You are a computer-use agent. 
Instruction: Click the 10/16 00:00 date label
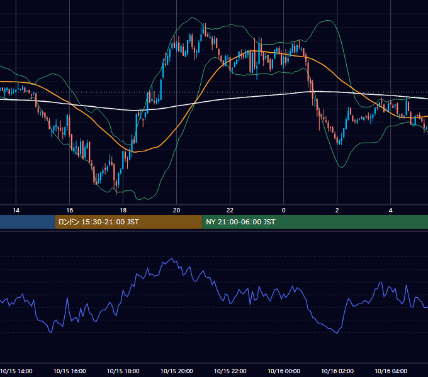[284, 371]
